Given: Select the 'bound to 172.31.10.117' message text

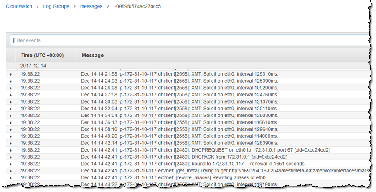Looking at the screenshot, I should point(193,164).
